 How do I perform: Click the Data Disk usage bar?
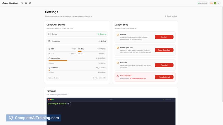[77, 70]
